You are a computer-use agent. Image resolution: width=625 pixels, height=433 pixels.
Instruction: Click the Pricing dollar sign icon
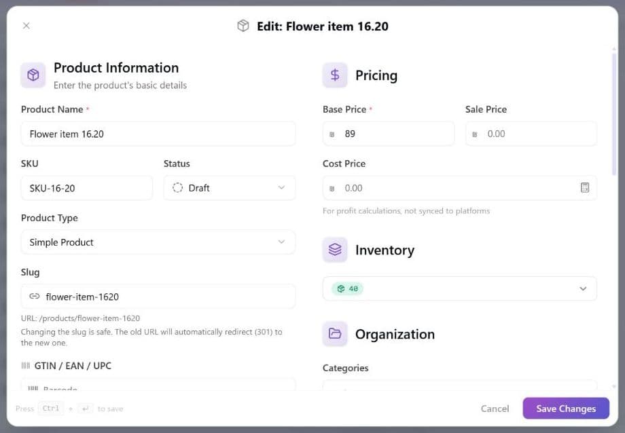tap(335, 75)
